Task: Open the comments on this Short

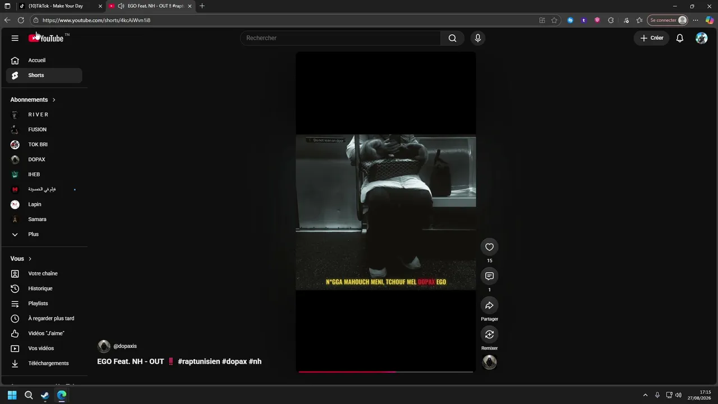Action: click(x=490, y=276)
